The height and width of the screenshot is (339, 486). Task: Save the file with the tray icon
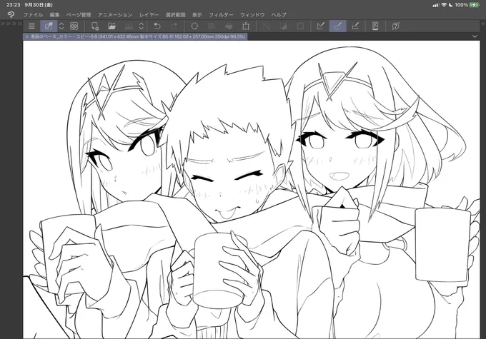pyautogui.click(x=129, y=26)
